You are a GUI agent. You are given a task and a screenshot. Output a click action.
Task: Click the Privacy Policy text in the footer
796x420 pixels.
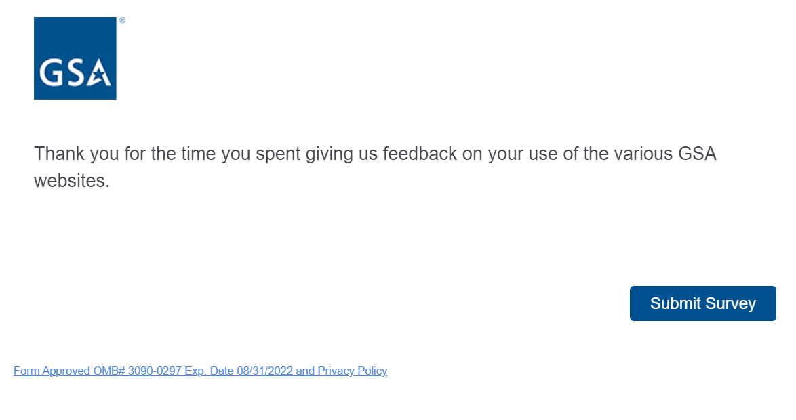click(352, 371)
